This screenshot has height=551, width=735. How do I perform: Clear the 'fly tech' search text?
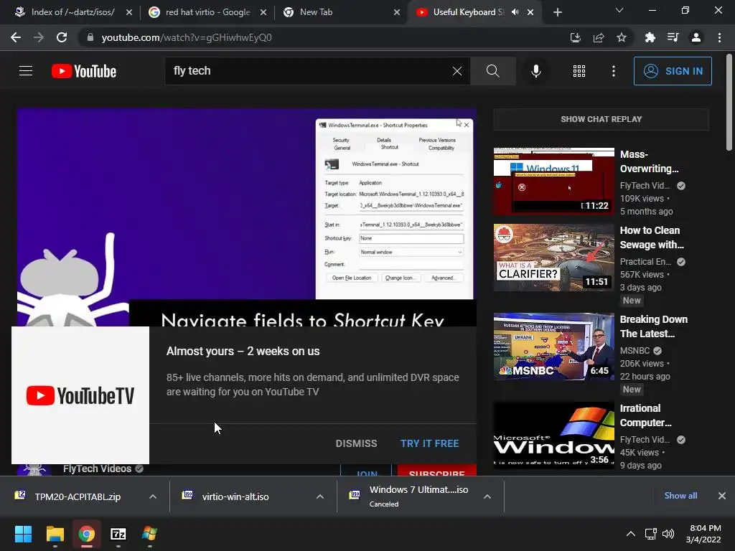pos(457,71)
